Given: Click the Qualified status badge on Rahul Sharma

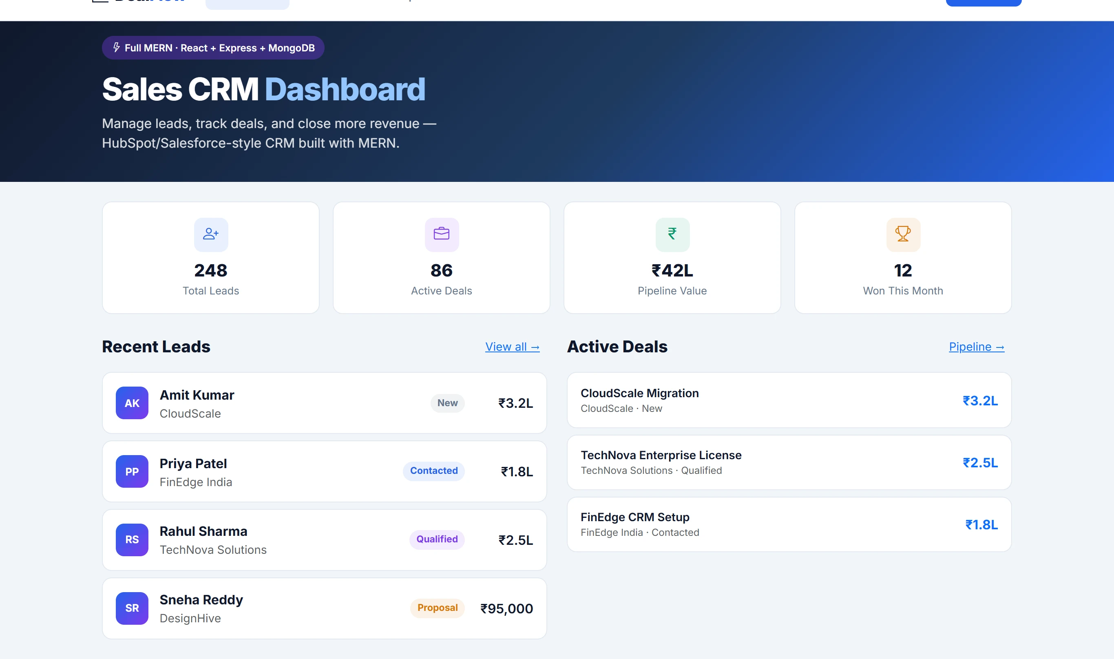Looking at the screenshot, I should [x=437, y=539].
